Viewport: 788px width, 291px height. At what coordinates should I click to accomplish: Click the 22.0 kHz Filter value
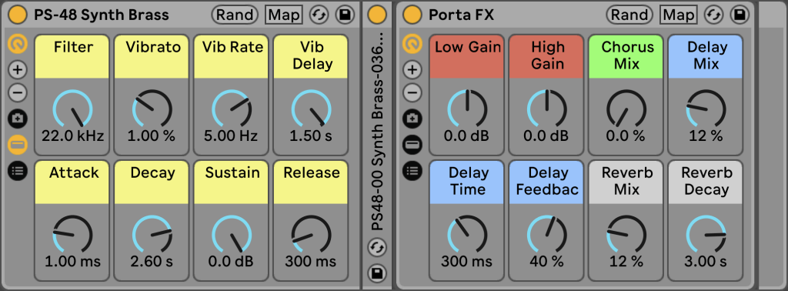[72, 135]
